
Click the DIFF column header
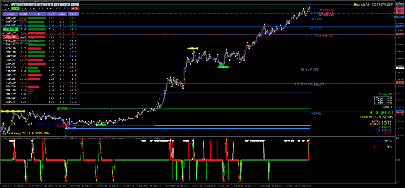pos(73,14)
